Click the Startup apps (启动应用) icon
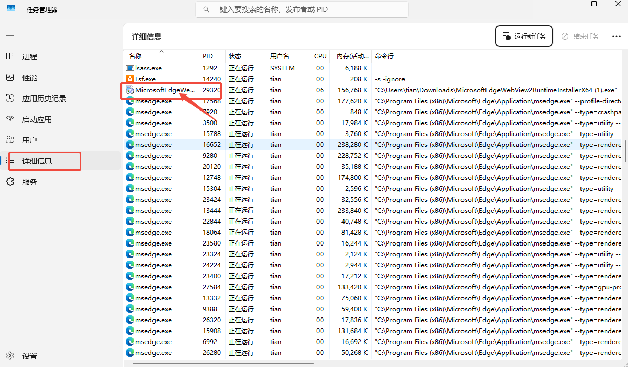This screenshot has height=367, width=628. 10,119
